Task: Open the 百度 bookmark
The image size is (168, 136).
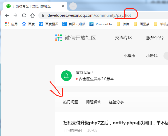Action: 28,24
